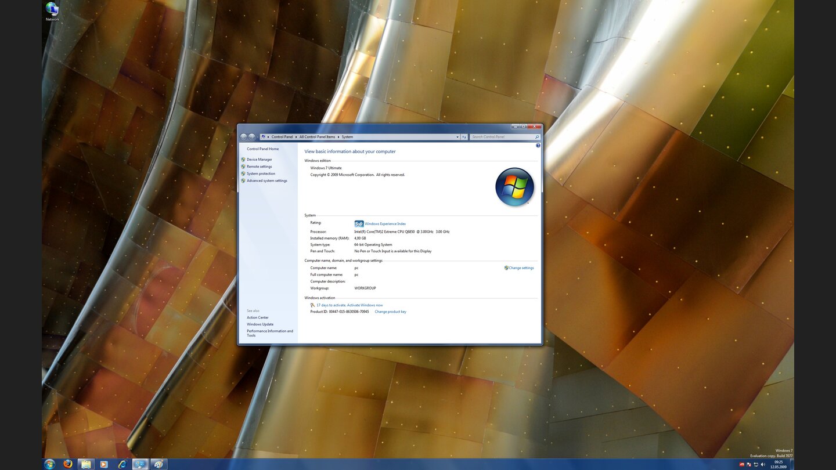This screenshot has height=470, width=836.
Task: Go forward with the Forward arrow button
Action: (252, 137)
